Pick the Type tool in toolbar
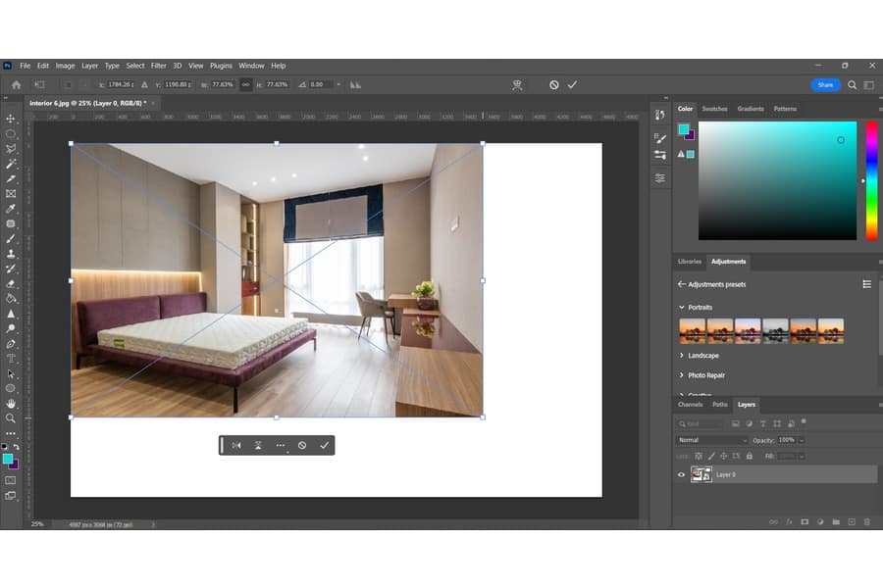Viewport: 883px width, 588px height. pyautogui.click(x=11, y=359)
